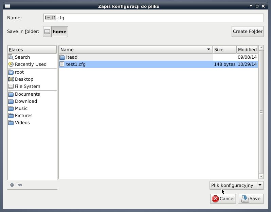Open the root home folder icon
271x212 pixels.
[x=11, y=72]
